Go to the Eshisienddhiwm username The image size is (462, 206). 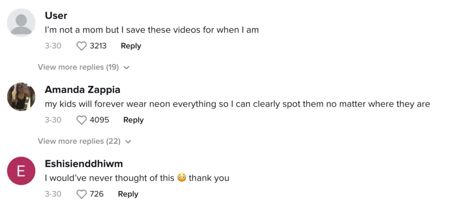tap(84, 164)
